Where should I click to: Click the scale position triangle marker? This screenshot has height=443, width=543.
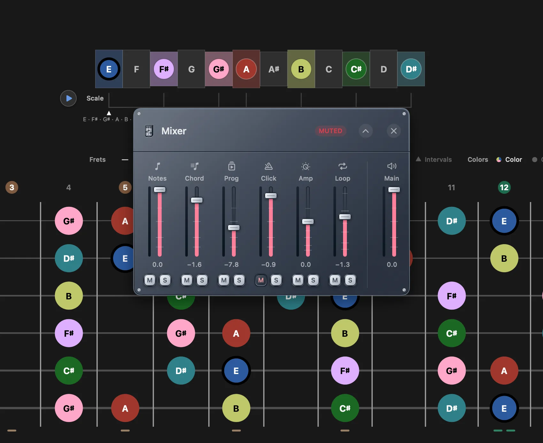click(x=109, y=113)
